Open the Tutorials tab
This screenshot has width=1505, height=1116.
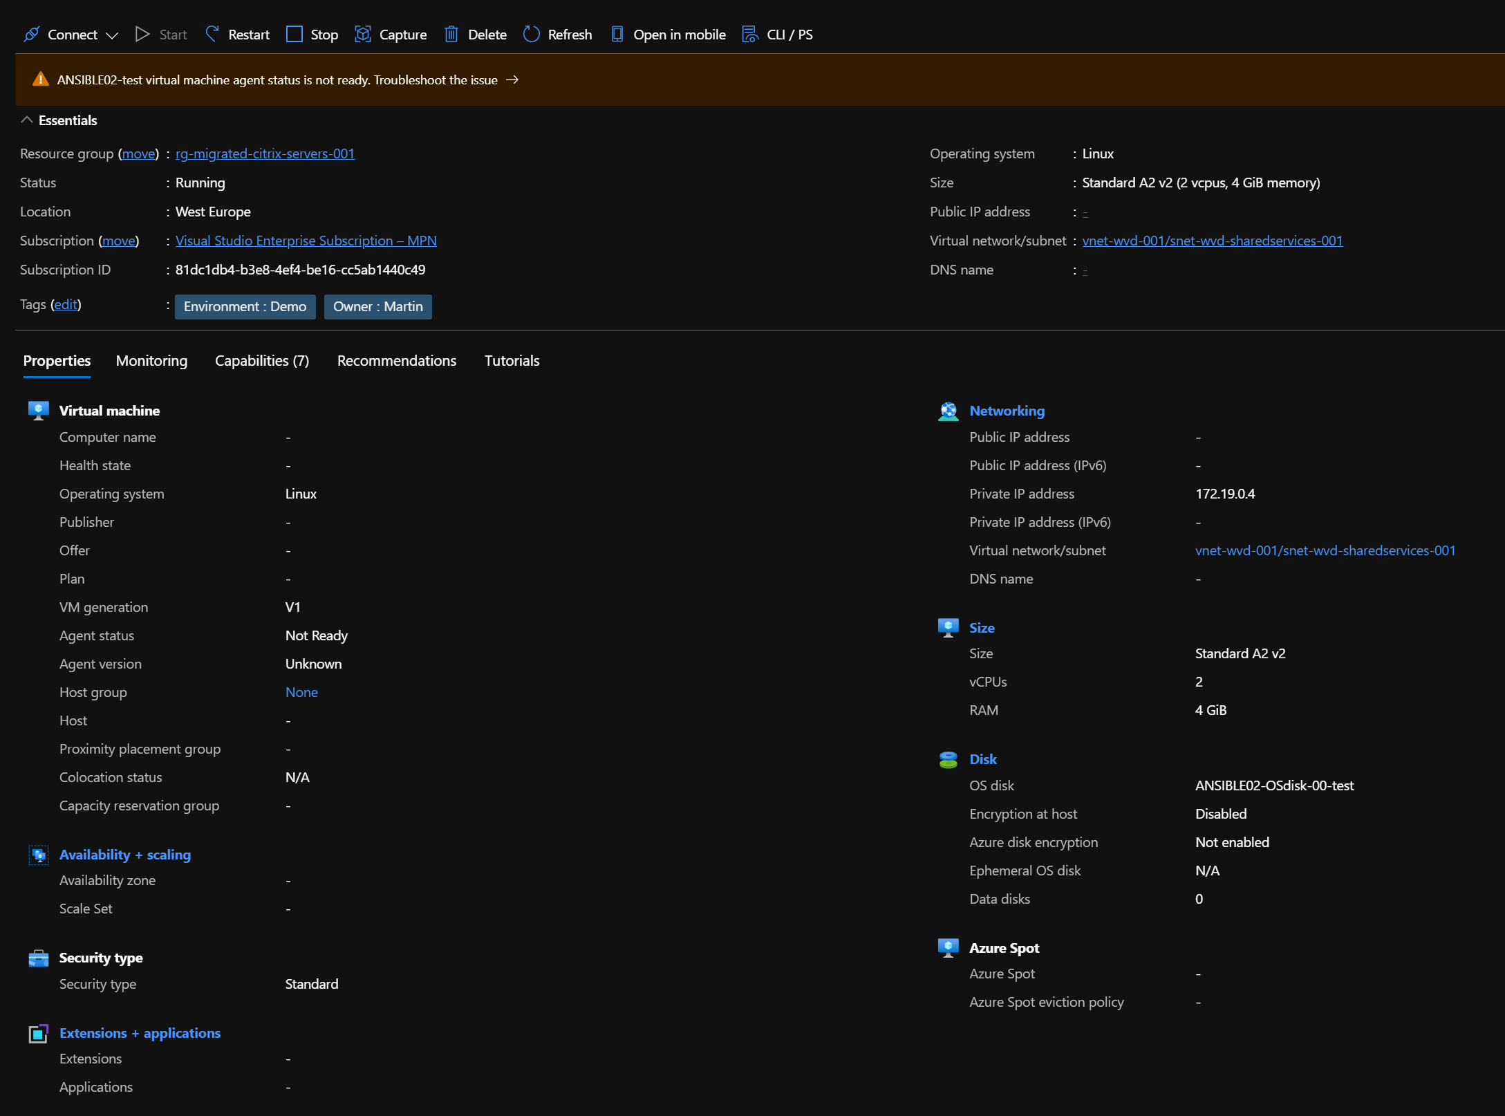[512, 361]
